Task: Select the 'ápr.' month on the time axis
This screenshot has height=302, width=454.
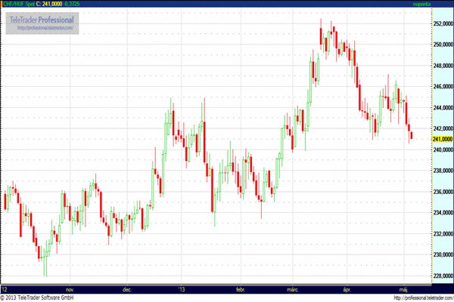Action: pos(348,289)
